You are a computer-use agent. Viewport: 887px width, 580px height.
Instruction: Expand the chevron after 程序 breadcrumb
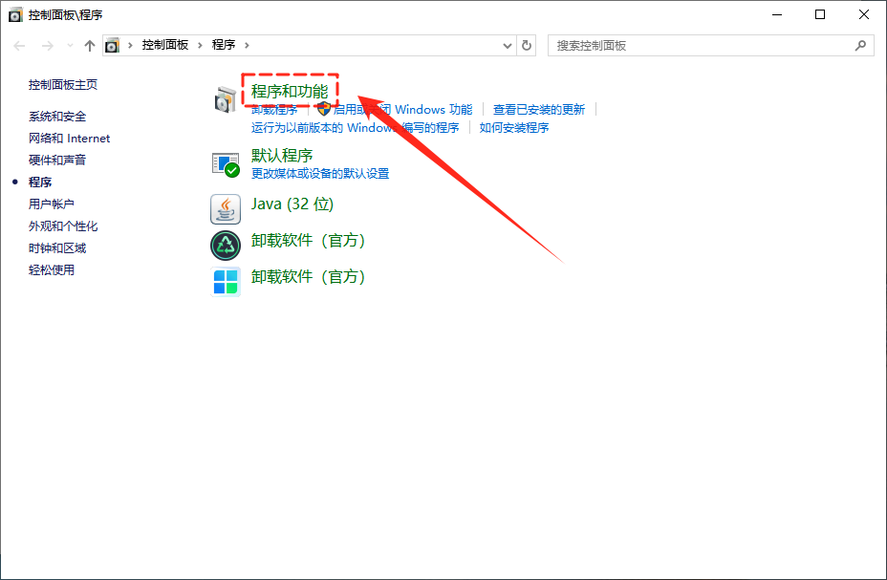coord(247,45)
